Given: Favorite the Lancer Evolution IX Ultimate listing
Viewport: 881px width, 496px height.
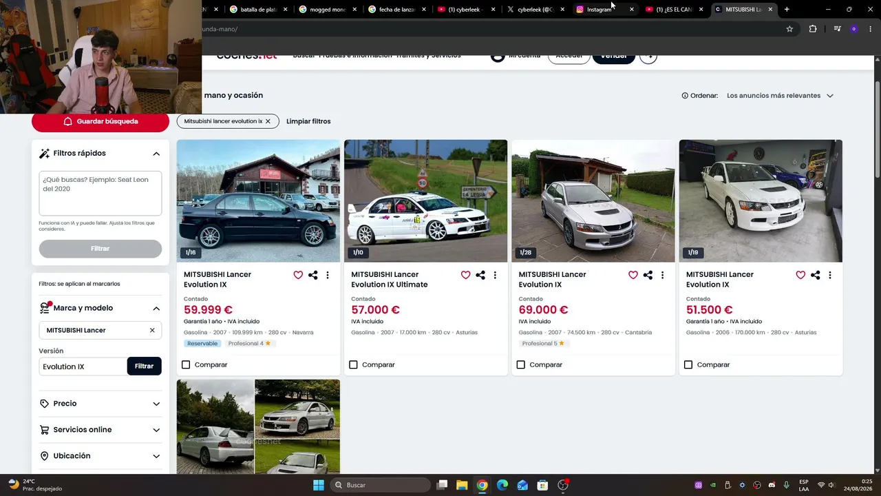Looking at the screenshot, I should tap(466, 275).
